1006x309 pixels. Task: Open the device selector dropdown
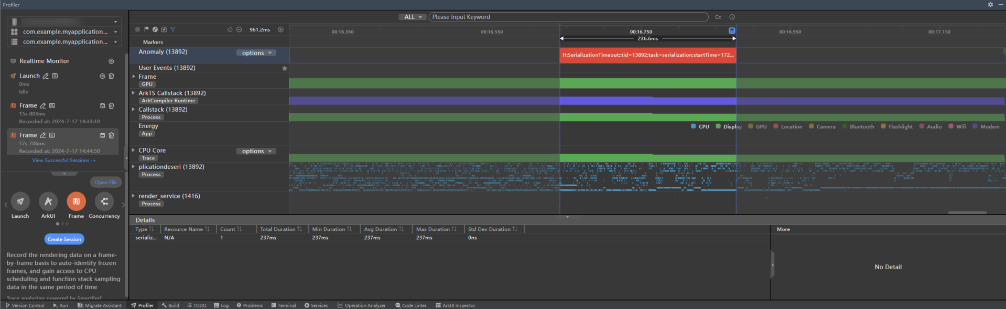[64, 22]
